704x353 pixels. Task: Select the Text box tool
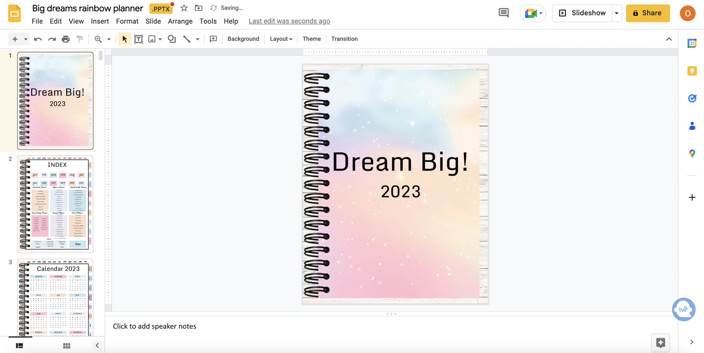[138, 39]
